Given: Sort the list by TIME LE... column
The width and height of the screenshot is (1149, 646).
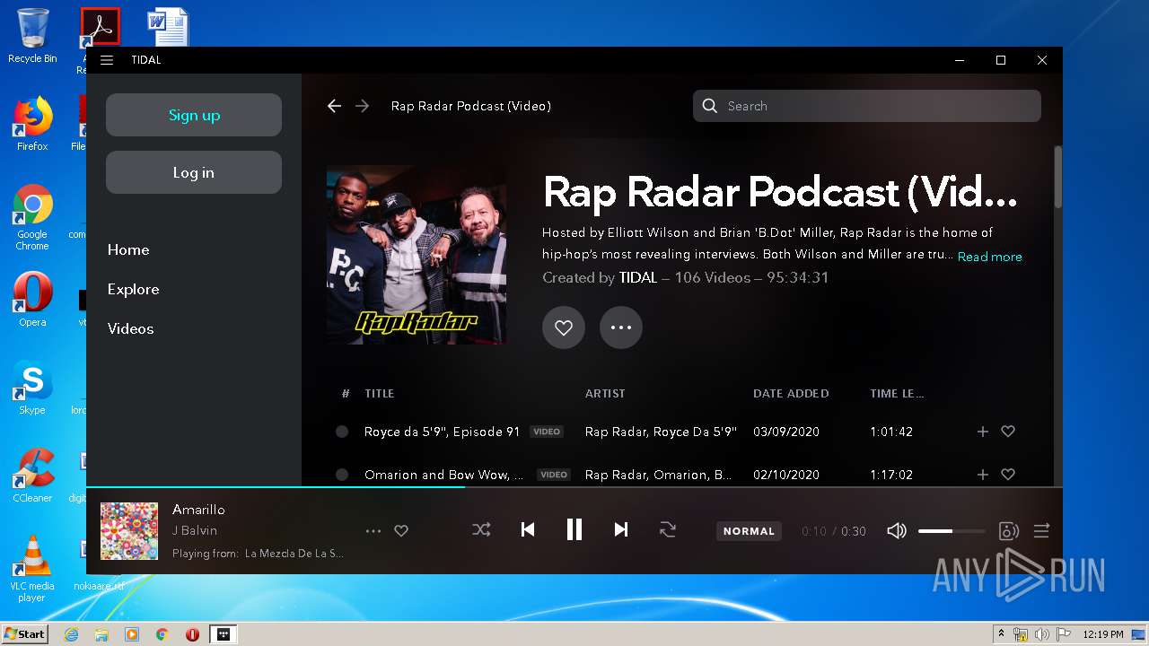Looking at the screenshot, I should tap(897, 394).
